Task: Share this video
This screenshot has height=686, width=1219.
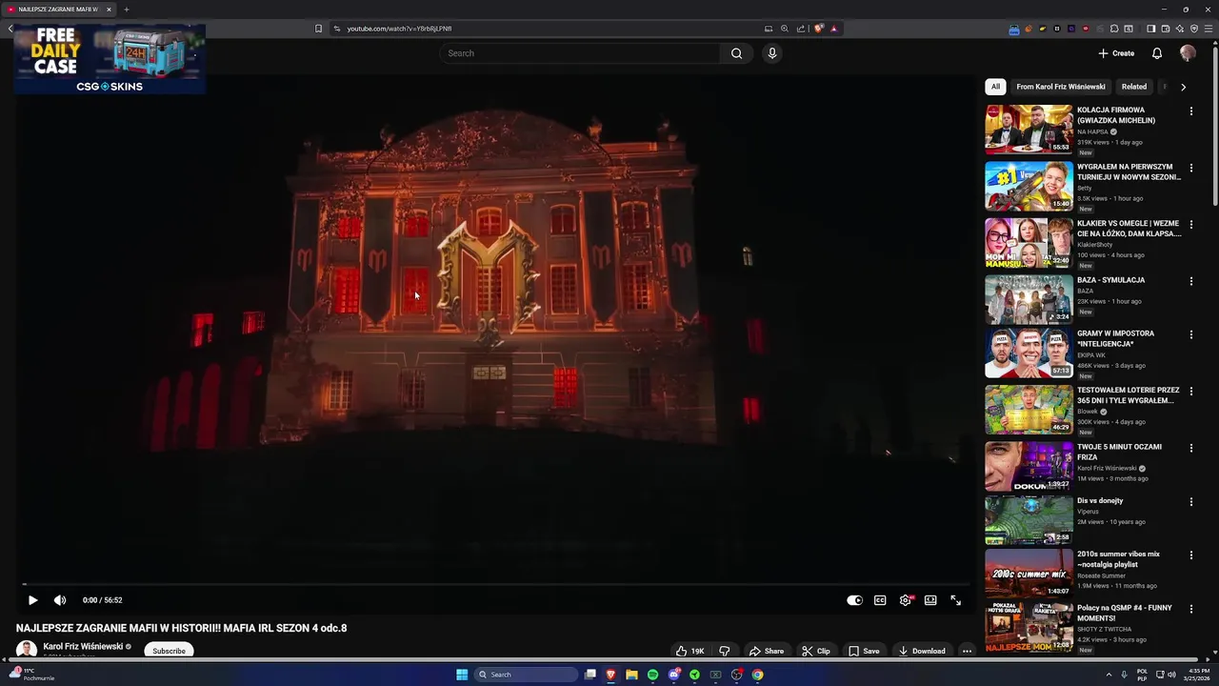Action: point(767,651)
